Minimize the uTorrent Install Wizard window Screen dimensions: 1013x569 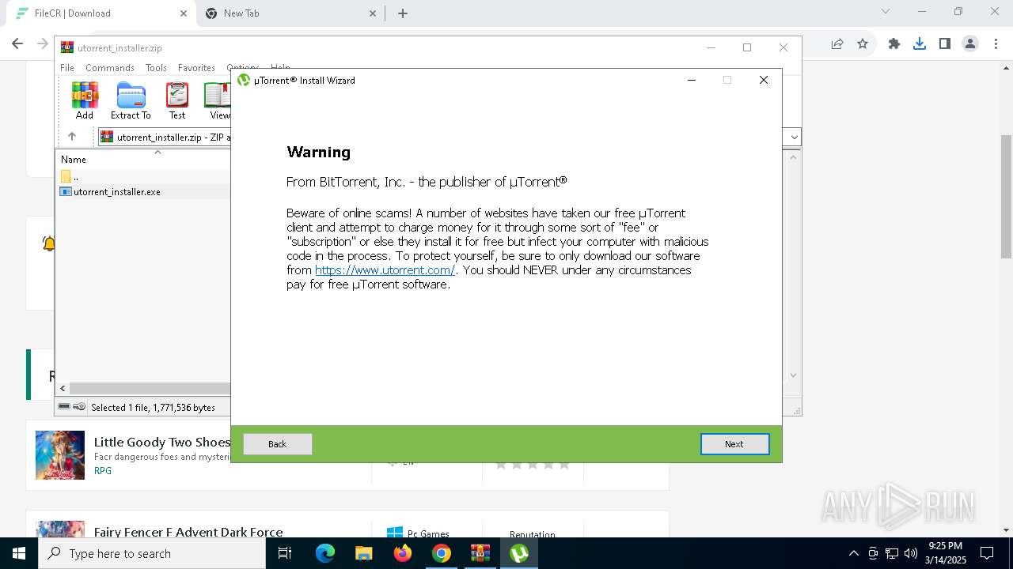[692, 80]
